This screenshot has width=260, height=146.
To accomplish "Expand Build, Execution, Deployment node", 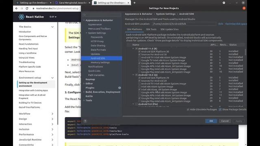I will click(84, 92).
